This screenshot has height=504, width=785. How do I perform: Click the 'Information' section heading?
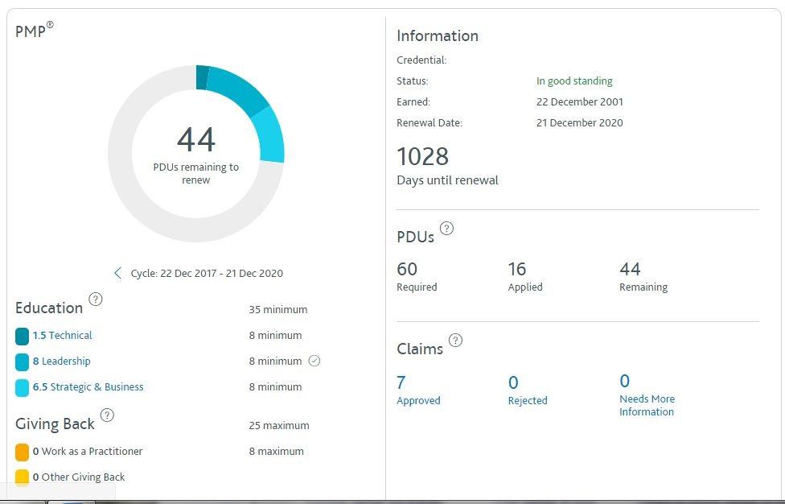(x=438, y=35)
